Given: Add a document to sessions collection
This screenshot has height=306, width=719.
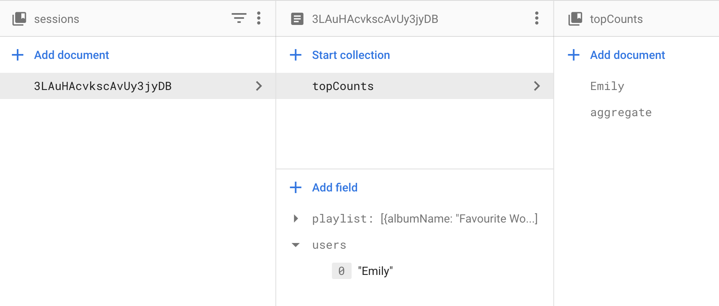Looking at the screenshot, I should [71, 55].
